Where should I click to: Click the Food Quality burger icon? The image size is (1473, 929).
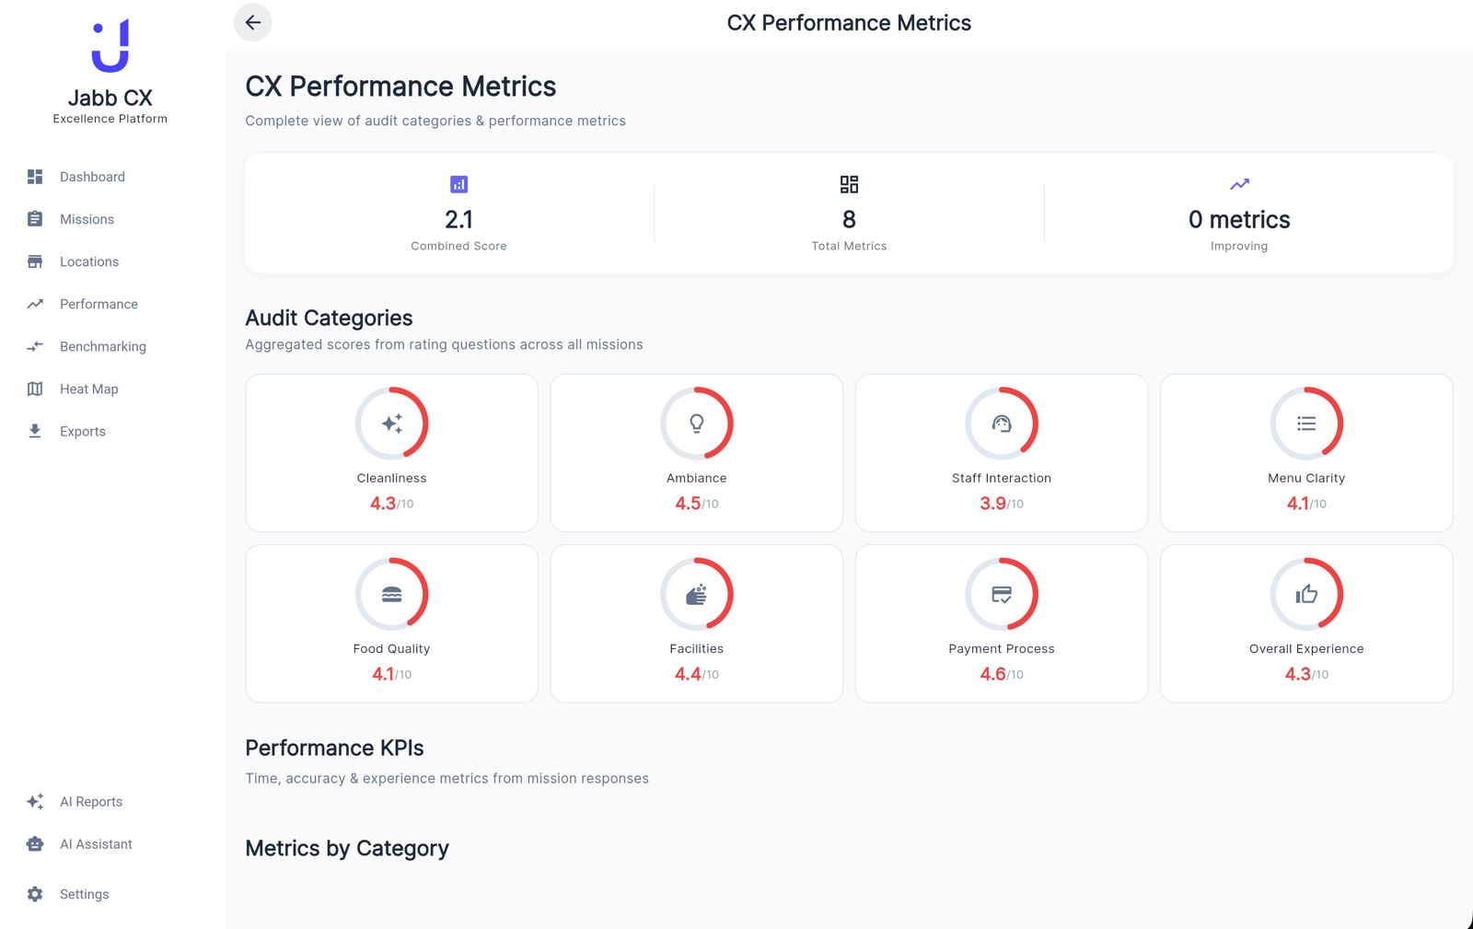391,595
